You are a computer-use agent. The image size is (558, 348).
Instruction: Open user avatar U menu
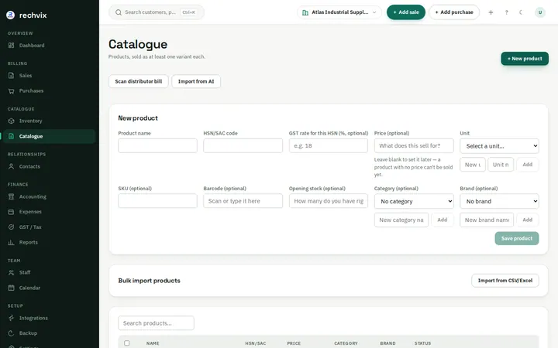coord(540,12)
